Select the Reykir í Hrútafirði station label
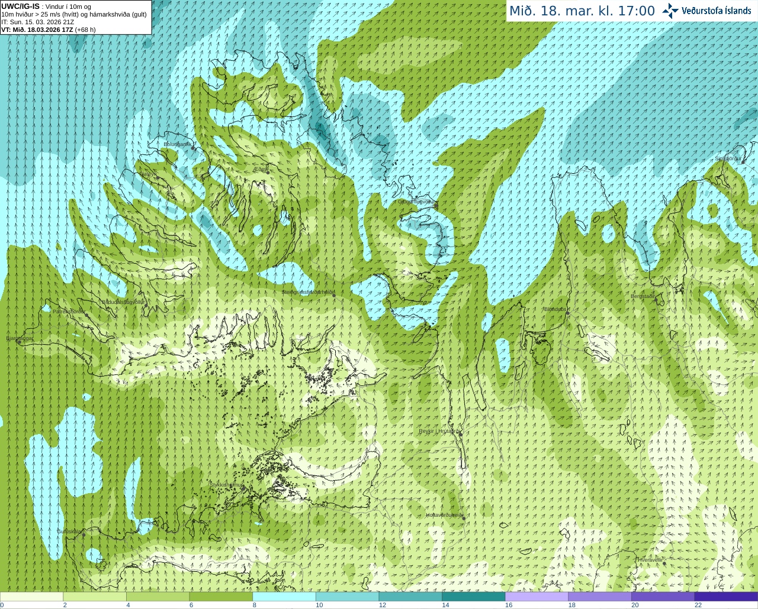Image resolution: width=758 pixels, height=609 pixels. (439, 431)
